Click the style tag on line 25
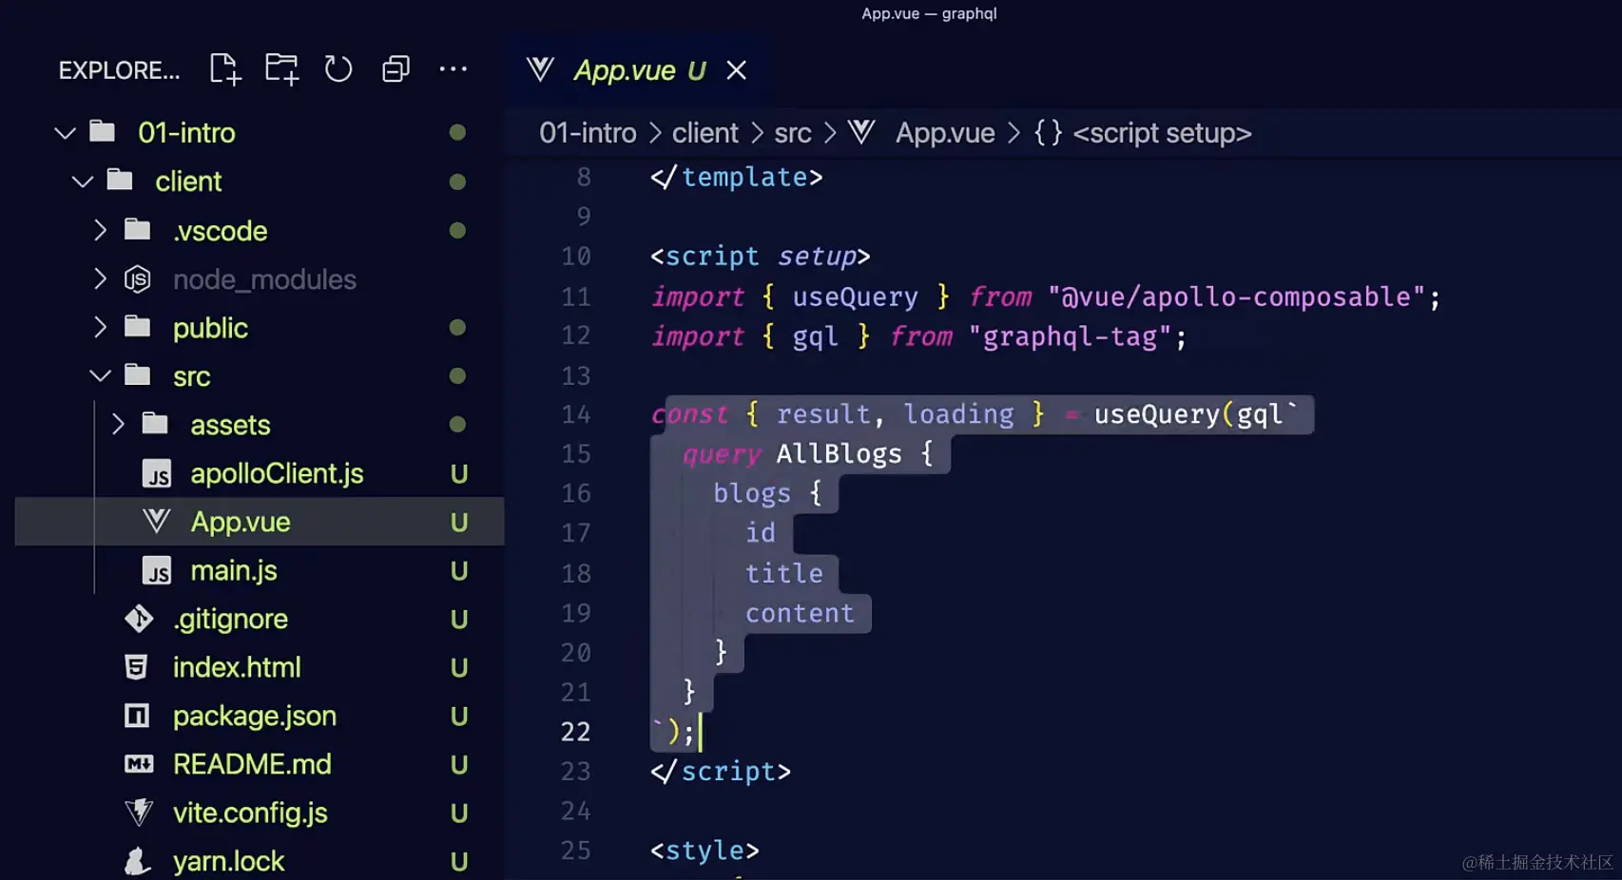1622x880 pixels. click(x=705, y=851)
